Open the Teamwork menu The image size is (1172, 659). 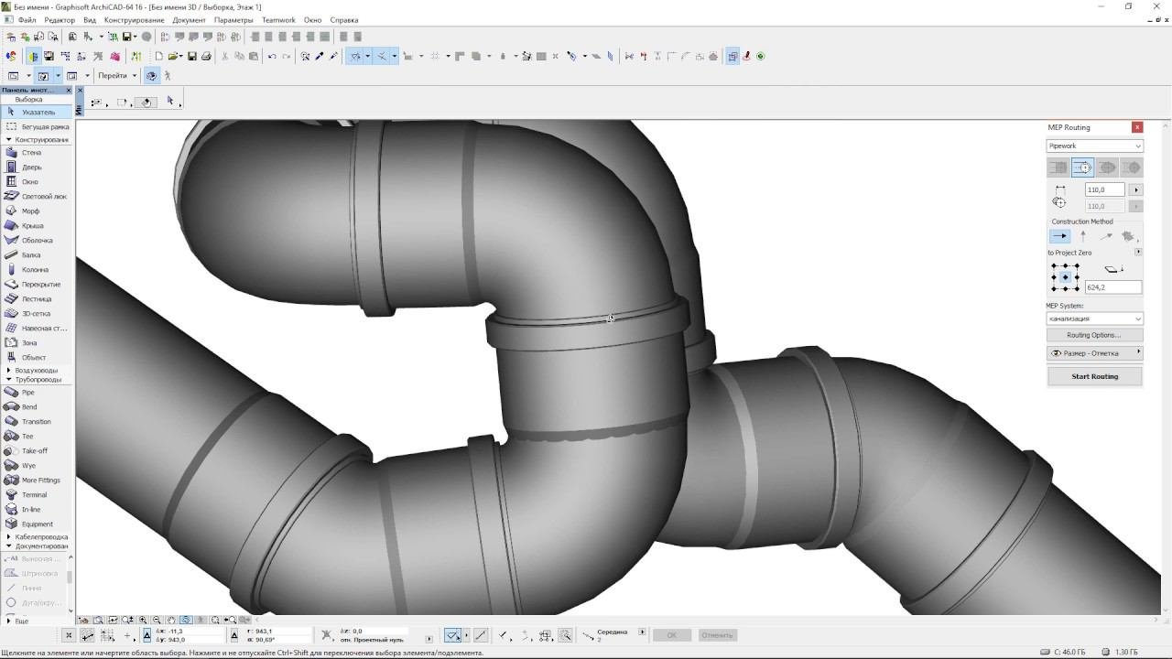278,20
